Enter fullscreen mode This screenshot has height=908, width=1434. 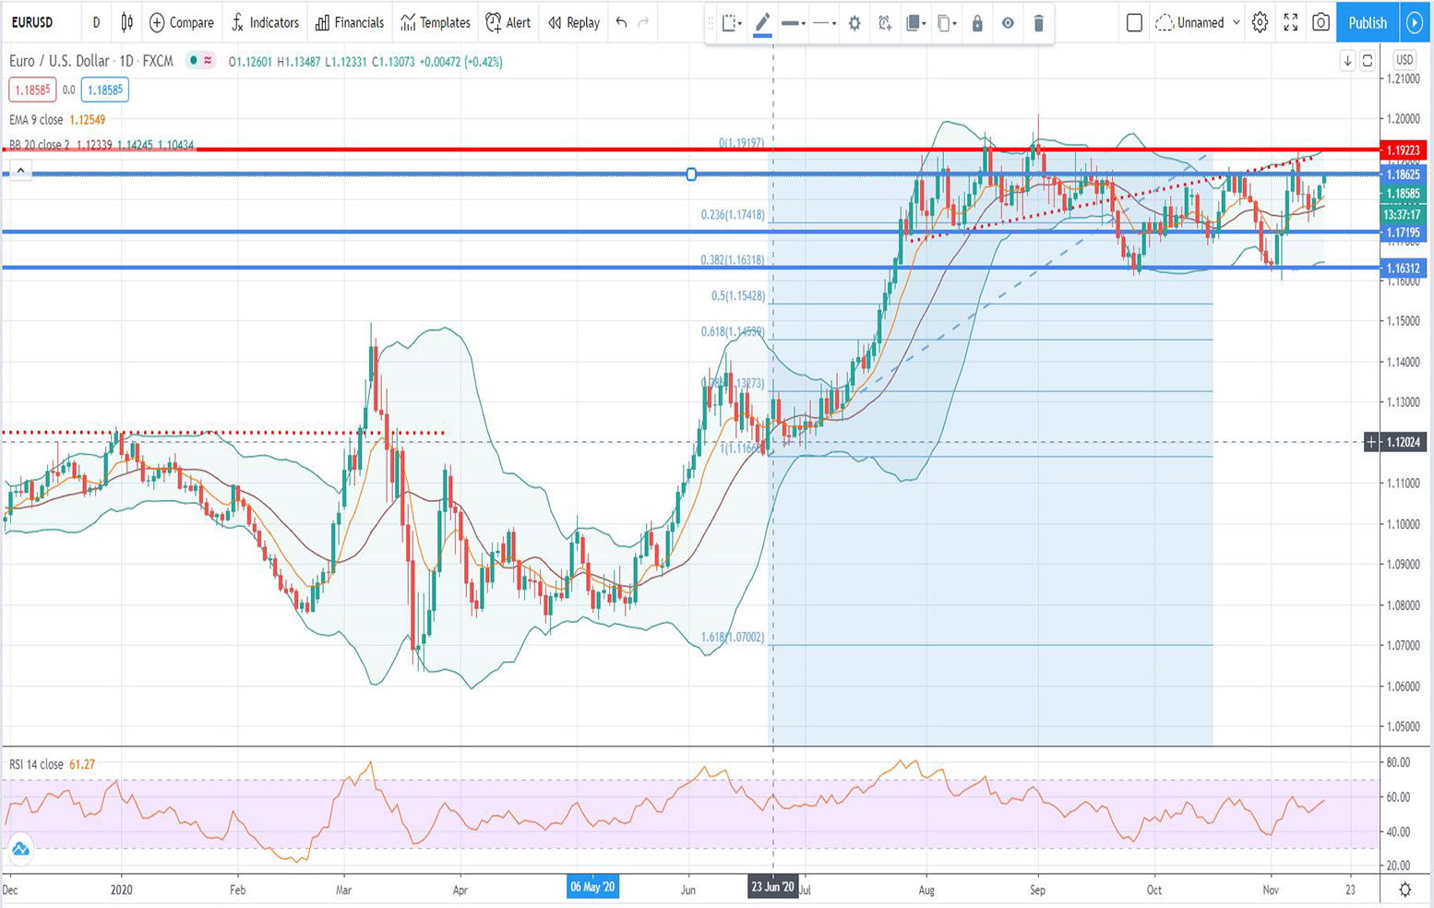tap(1290, 22)
